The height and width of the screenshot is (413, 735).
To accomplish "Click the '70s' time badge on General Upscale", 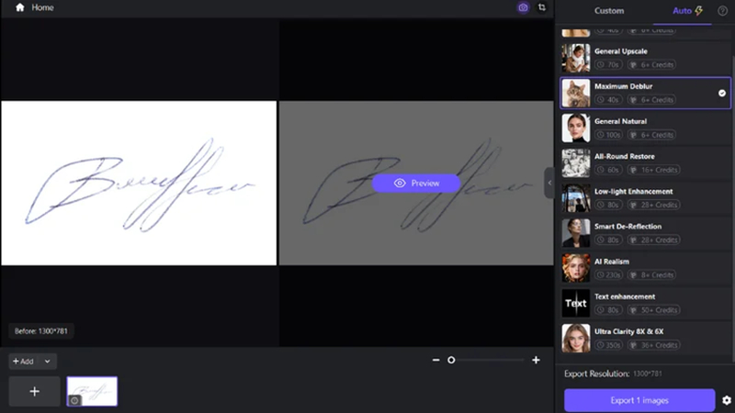I will click(608, 64).
